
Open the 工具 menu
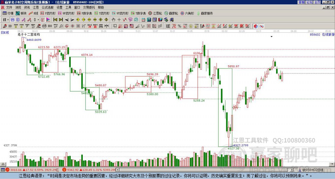pyautogui.click(x=68, y=8)
